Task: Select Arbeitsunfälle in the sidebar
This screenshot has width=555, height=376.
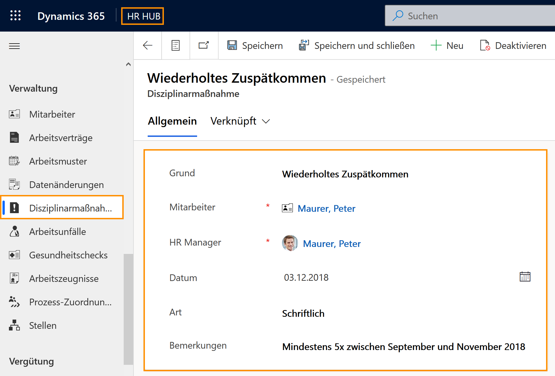Action: pos(58,231)
